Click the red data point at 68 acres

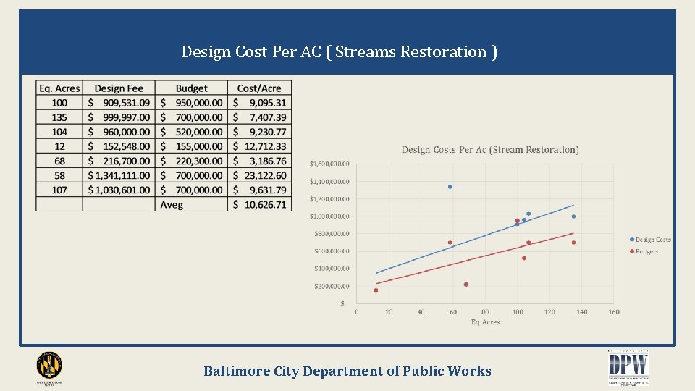[x=466, y=285]
